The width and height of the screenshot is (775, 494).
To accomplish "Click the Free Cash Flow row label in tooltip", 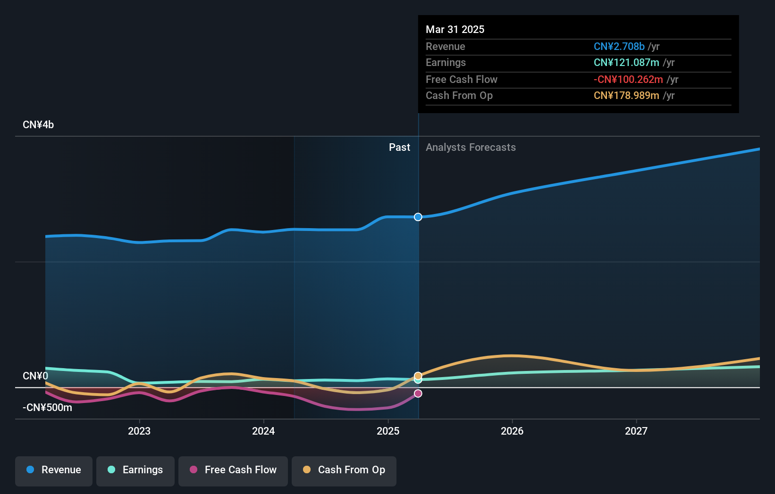I will [462, 80].
